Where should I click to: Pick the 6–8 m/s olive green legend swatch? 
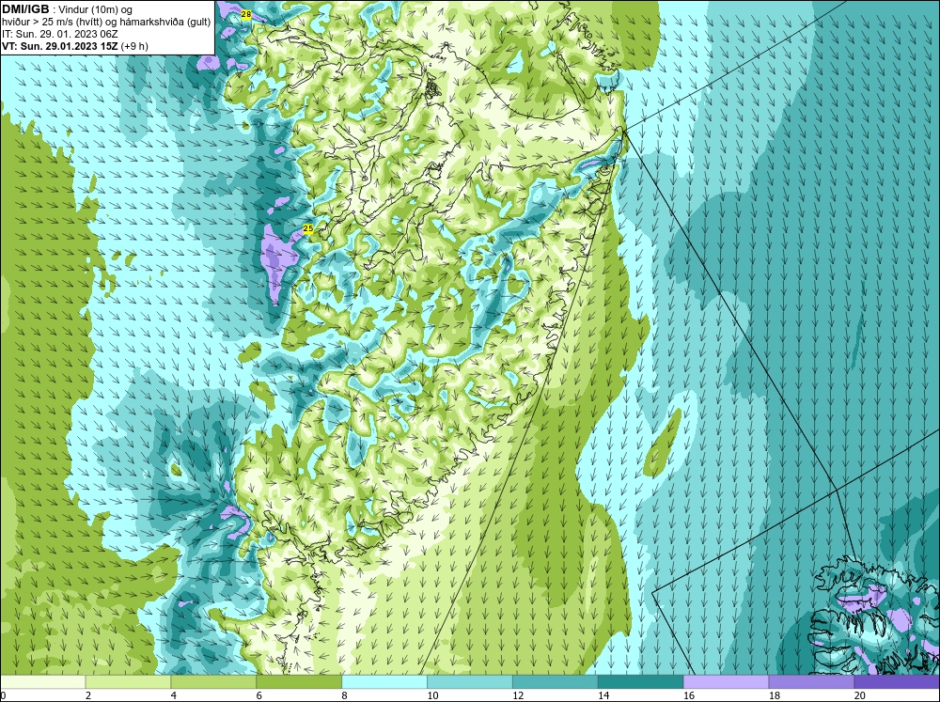(x=299, y=682)
